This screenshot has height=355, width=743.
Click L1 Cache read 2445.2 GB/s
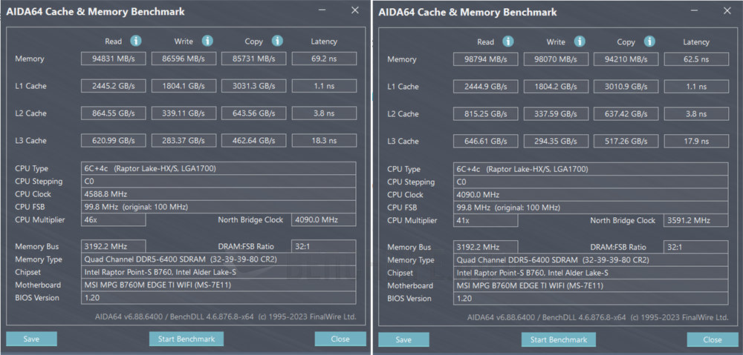113,86
